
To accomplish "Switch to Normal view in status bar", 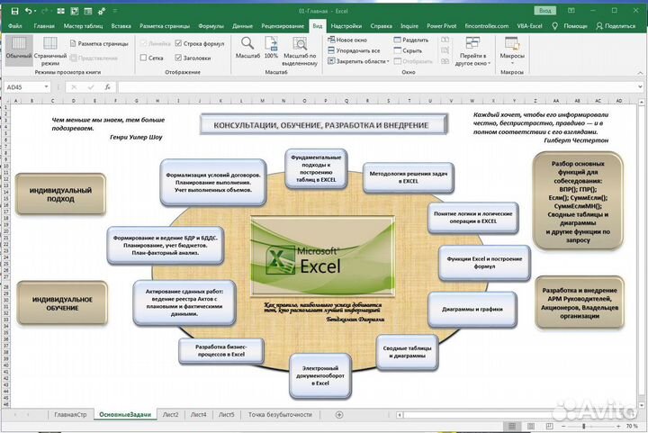I will pos(512,426).
